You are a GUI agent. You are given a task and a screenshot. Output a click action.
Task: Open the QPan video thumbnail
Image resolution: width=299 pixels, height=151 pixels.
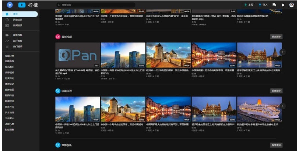click(77, 55)
